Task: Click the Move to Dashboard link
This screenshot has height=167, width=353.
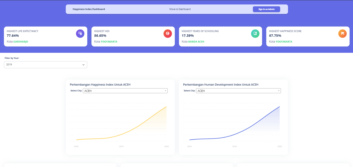Action: coord(180,9)
